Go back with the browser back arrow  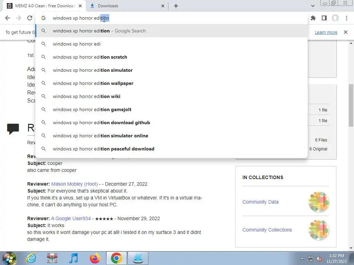click(x=8, y=18)
